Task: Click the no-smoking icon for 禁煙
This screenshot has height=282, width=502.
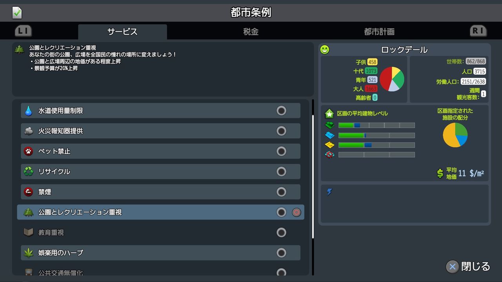Action: 29,192
